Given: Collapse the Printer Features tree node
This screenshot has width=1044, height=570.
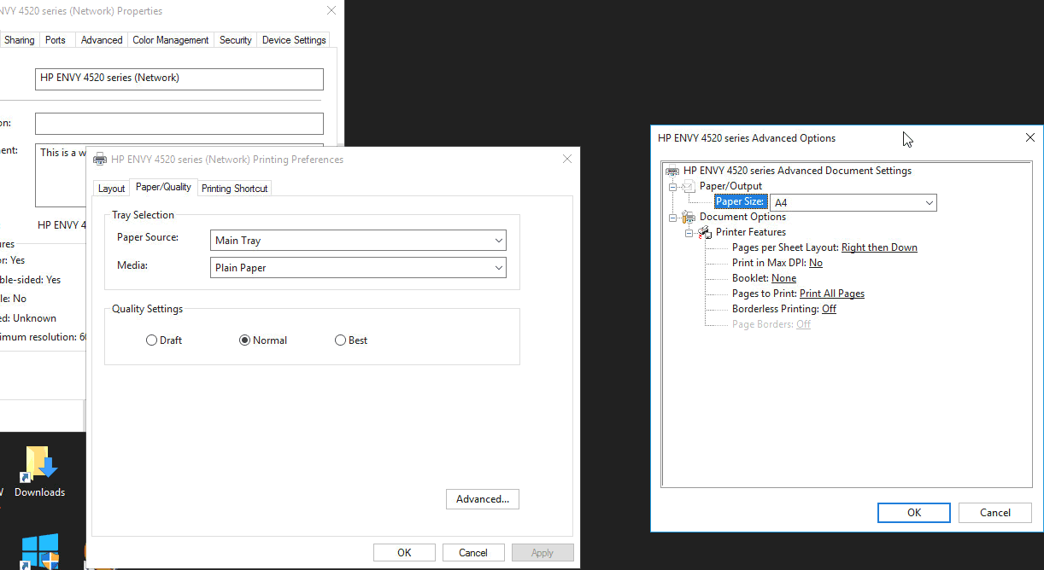Looking at the screenshot, I should coord(689,233).
